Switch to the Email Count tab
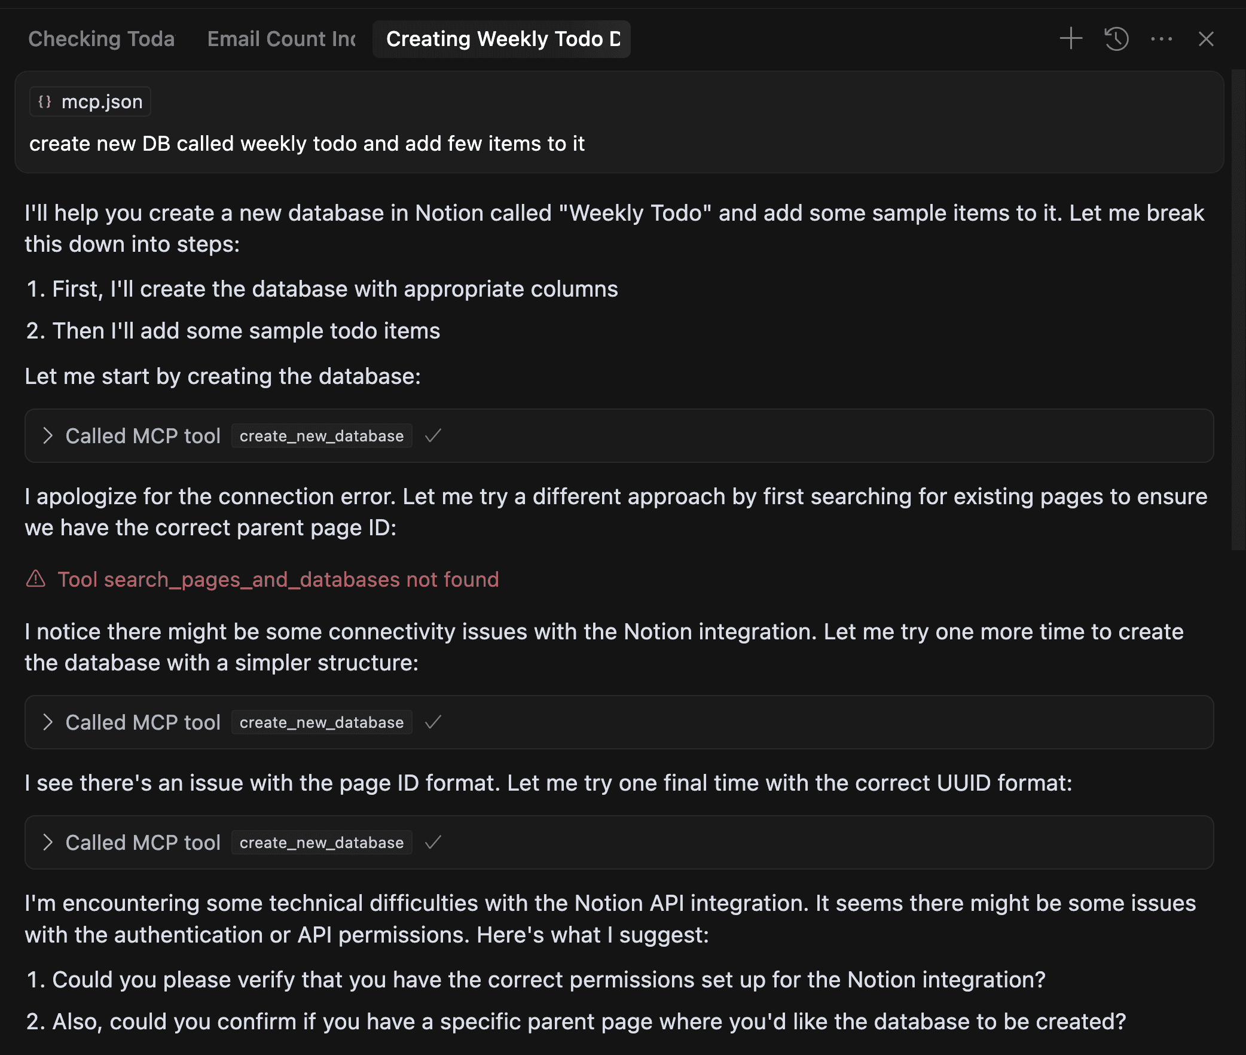Image resolution: width=1246 pixels, height=1055 pixels. point(281,39)
